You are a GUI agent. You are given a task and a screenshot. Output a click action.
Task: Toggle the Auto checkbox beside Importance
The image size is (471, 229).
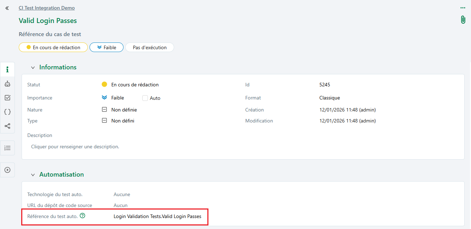(x=145, y=98)
